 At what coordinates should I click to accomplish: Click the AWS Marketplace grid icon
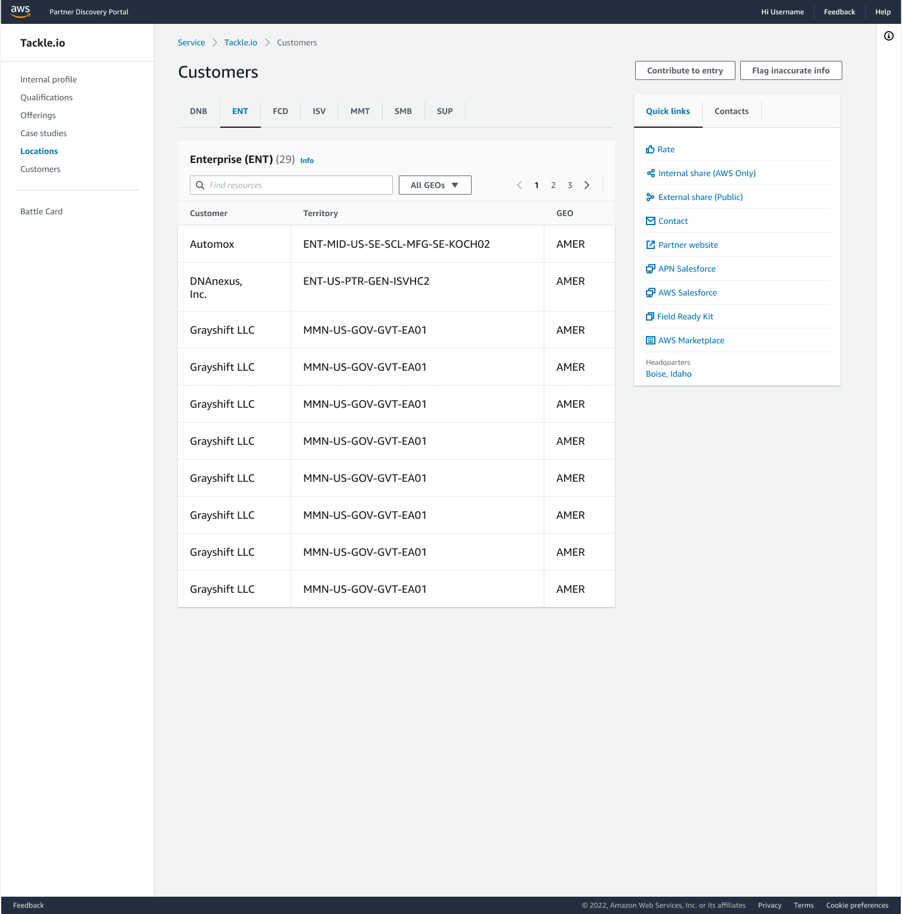coord(651,340)
